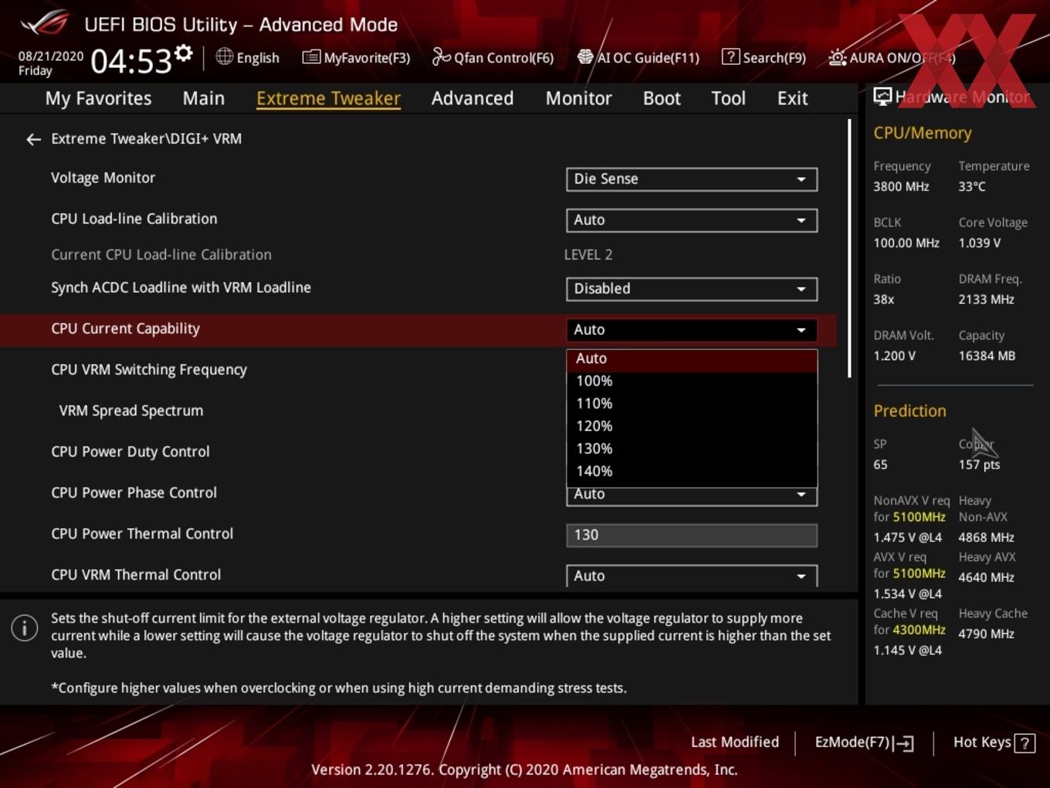Open CPU VRM Thermal Control dropdown

tap(692, 576)
